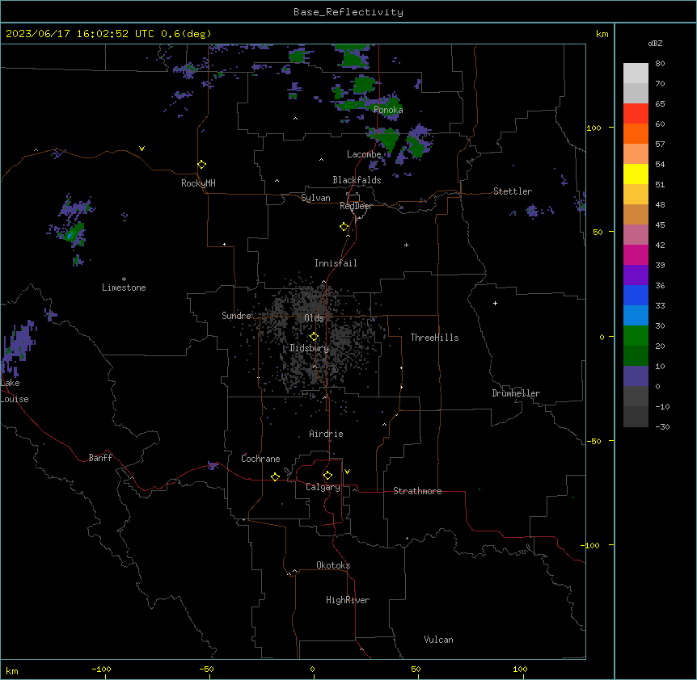
Task: Click the white asterisk above Limestone label
Action: 124,279
